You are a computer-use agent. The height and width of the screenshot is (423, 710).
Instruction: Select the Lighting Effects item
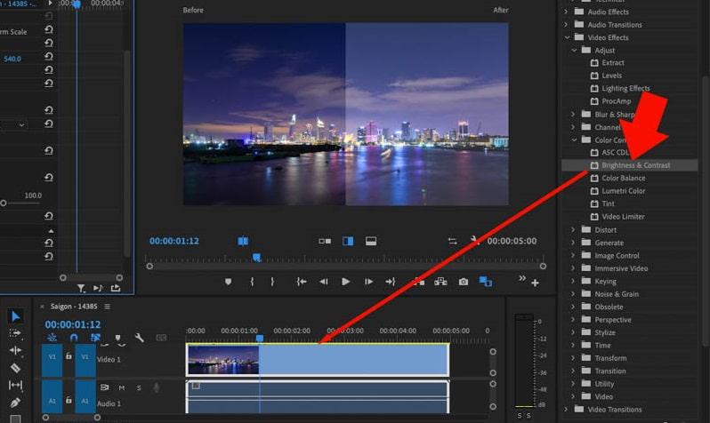click(x=625, y=88)
